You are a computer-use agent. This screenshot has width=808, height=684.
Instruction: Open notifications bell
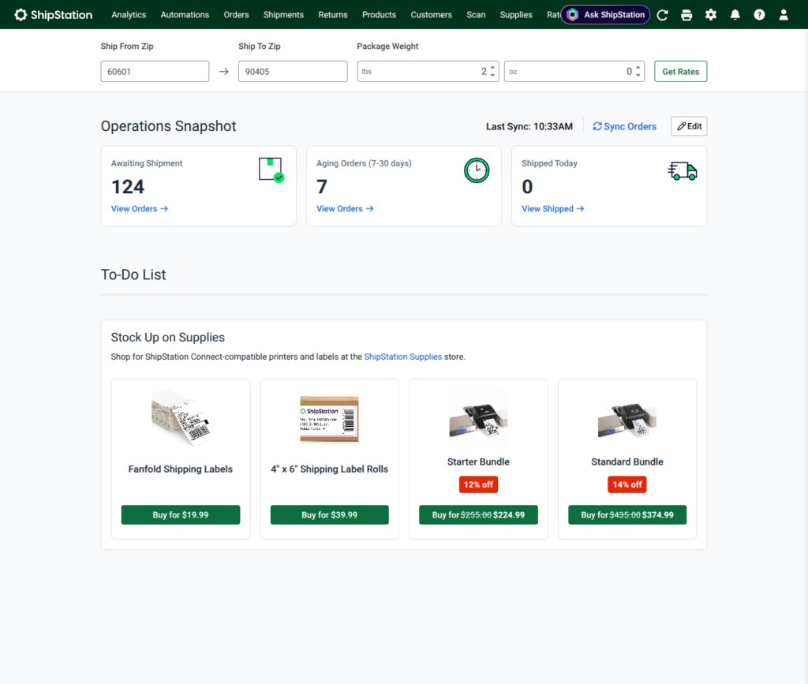[x=735, y=15]
